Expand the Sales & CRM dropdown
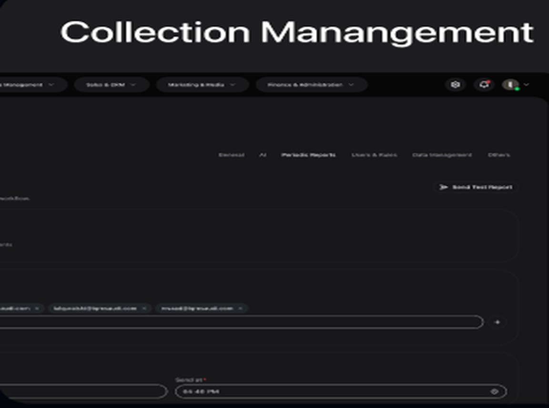Screen dimensions: 549x408 point(112,85)
